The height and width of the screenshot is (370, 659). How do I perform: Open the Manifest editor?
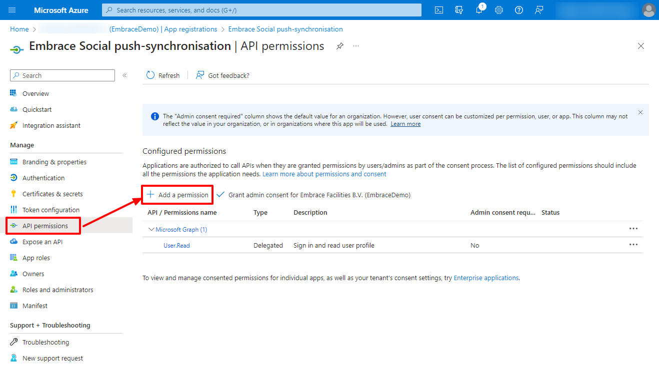pyautogui.click(x=35, y=306)
